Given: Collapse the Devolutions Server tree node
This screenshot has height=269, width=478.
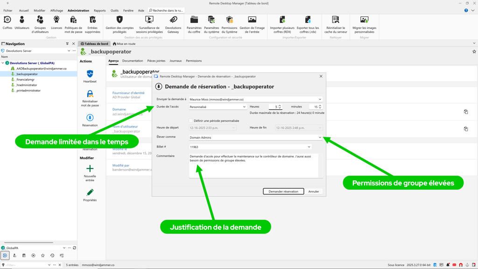Looking at the screenshot, I should click(x=3, y=63).
